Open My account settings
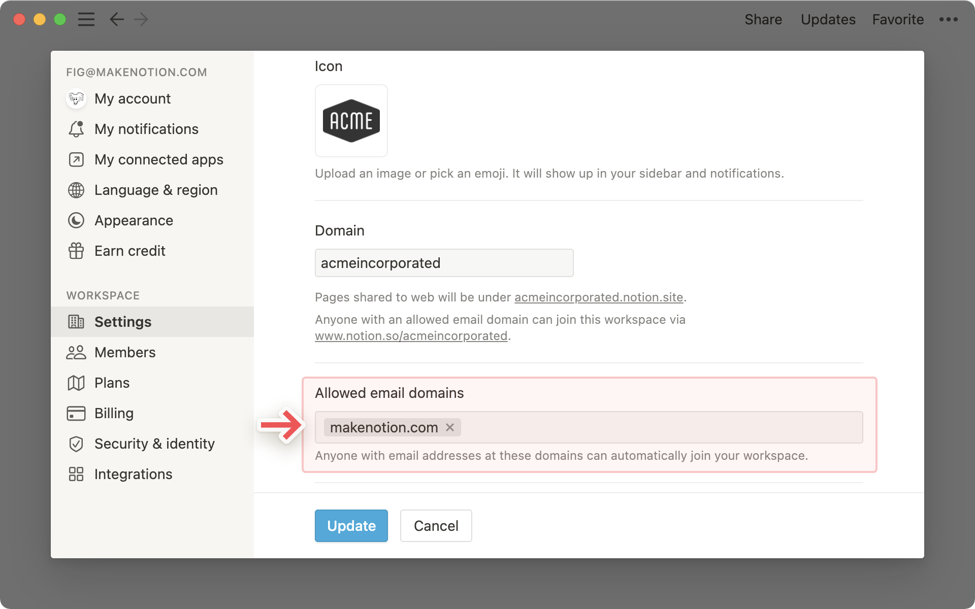975x609 pixels. click(132, 98)
